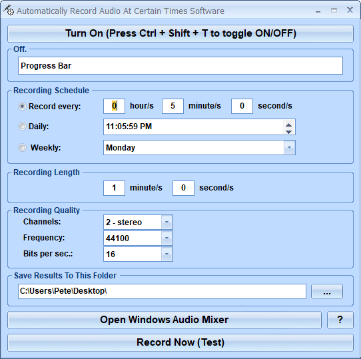Open the Frequency dropdown showing 44100
The height and width of the screenshot is (359, 361).
(x=138, y=238)
